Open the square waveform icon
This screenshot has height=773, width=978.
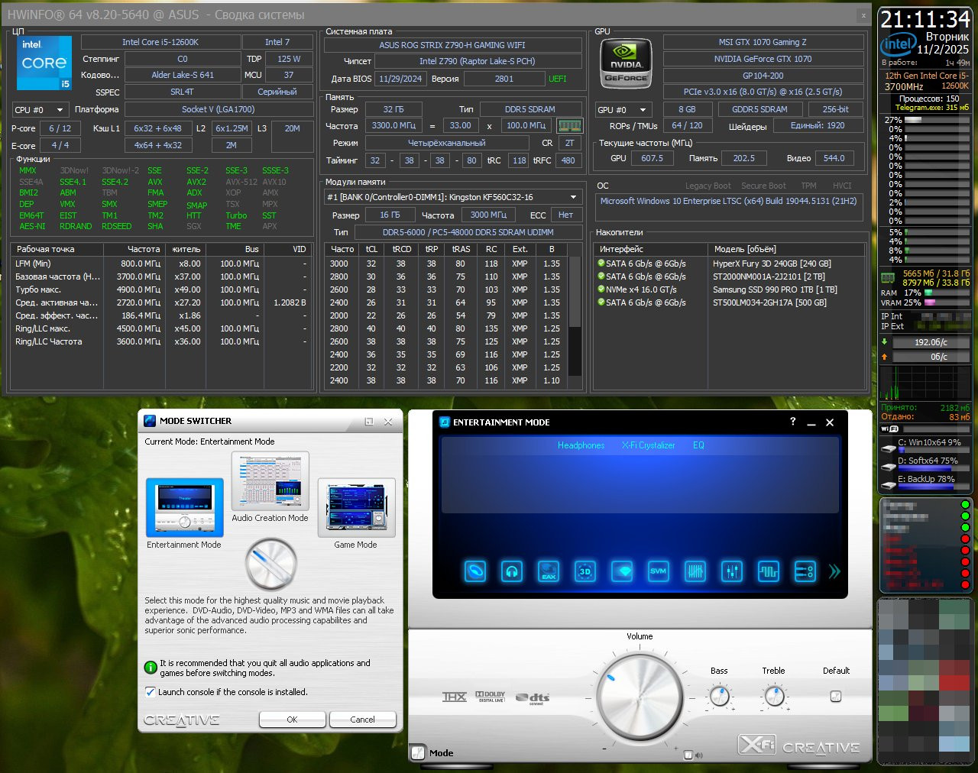click(x=769, y=571)
